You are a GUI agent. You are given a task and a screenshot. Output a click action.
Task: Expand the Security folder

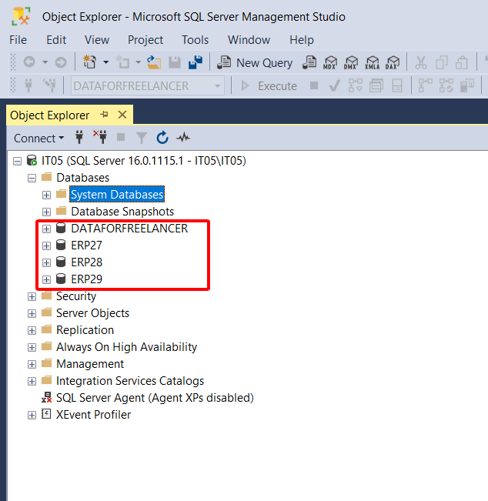coord(32,297)
